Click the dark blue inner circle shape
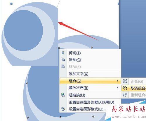The height and width of the screenshot is (121, 146). (23, 30)
